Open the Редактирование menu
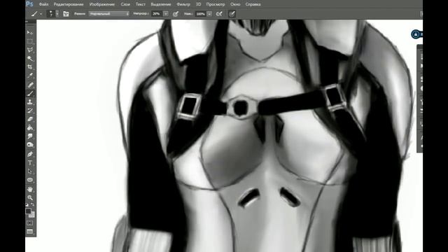Screen dimensions: 448x252 [69, 4]
